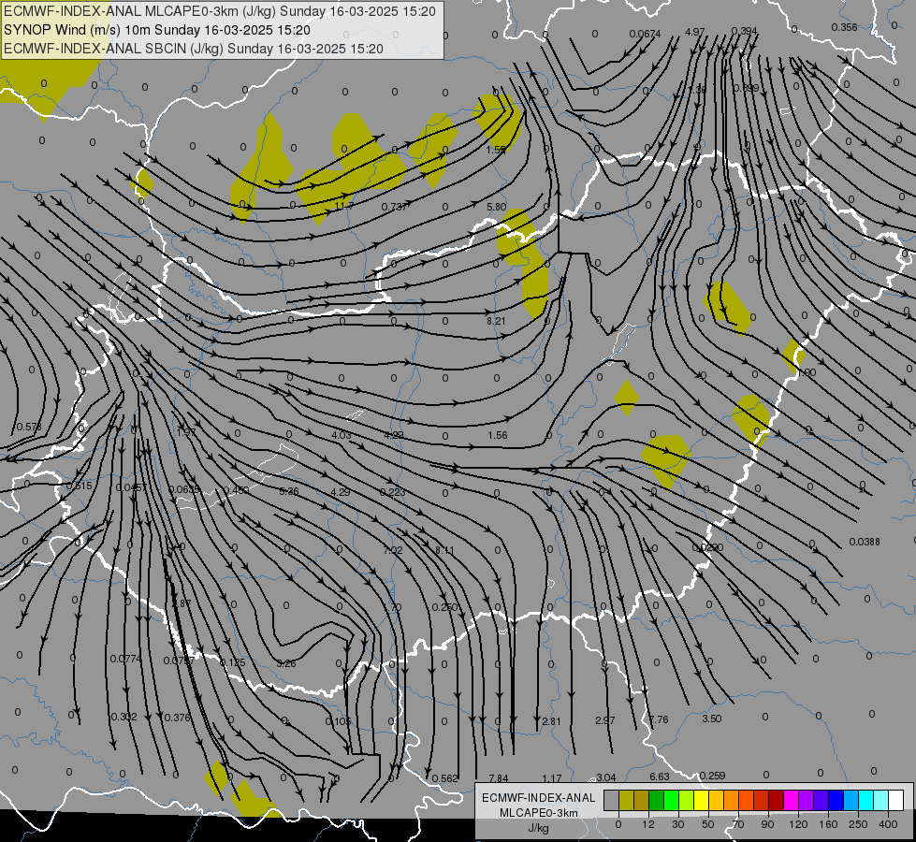This screenshot has height=842, width=916.
Task: Click the 4.03 map value
Action: point(342,435)
